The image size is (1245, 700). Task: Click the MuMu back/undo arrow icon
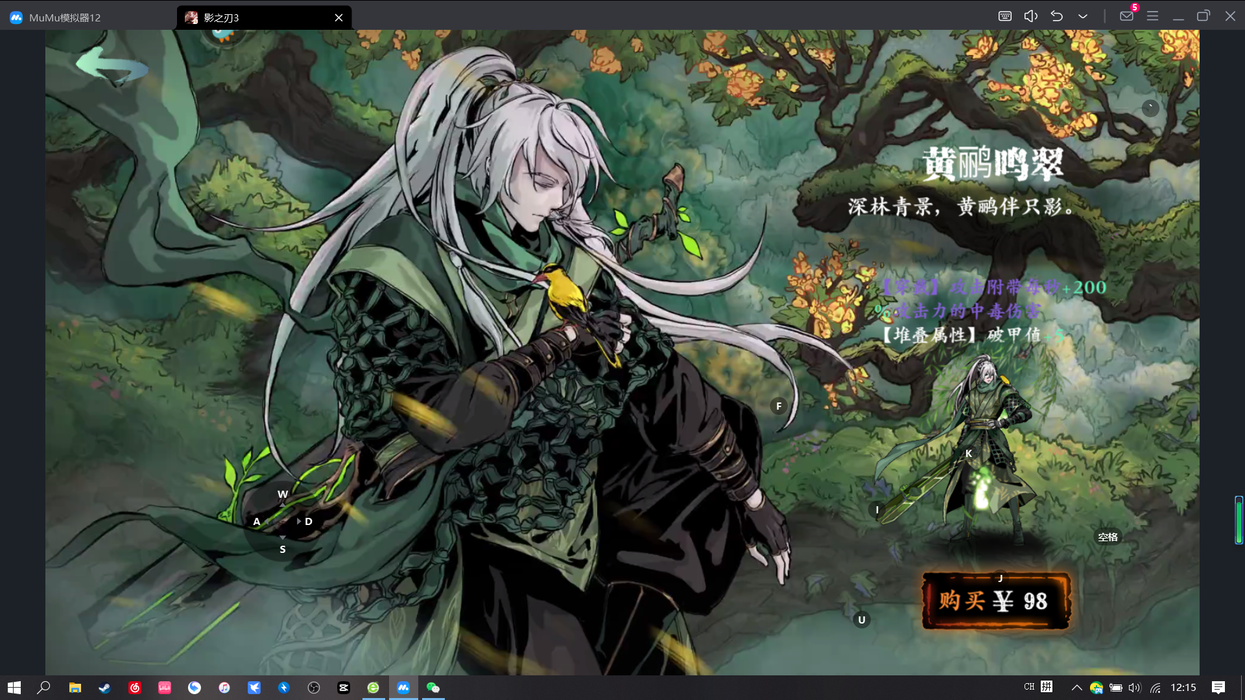[1057, 16]
